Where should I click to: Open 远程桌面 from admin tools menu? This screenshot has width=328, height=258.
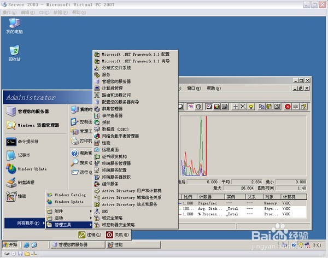coord(136,150)
